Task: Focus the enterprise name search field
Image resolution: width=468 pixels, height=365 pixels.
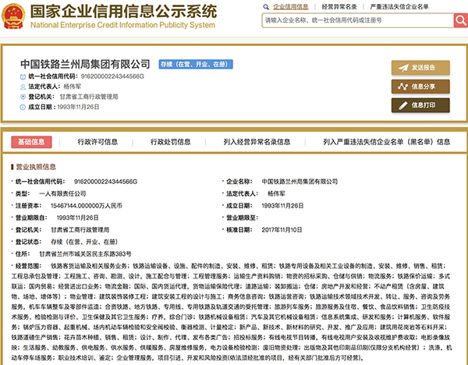Action: click(x=358, y=20)
